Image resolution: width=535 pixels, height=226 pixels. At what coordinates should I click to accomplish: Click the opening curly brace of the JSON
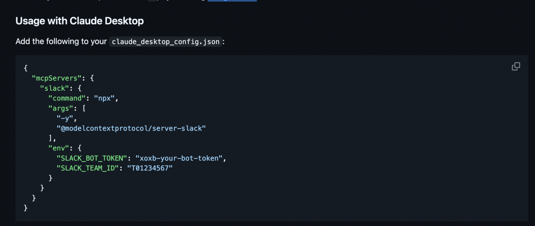26,68
